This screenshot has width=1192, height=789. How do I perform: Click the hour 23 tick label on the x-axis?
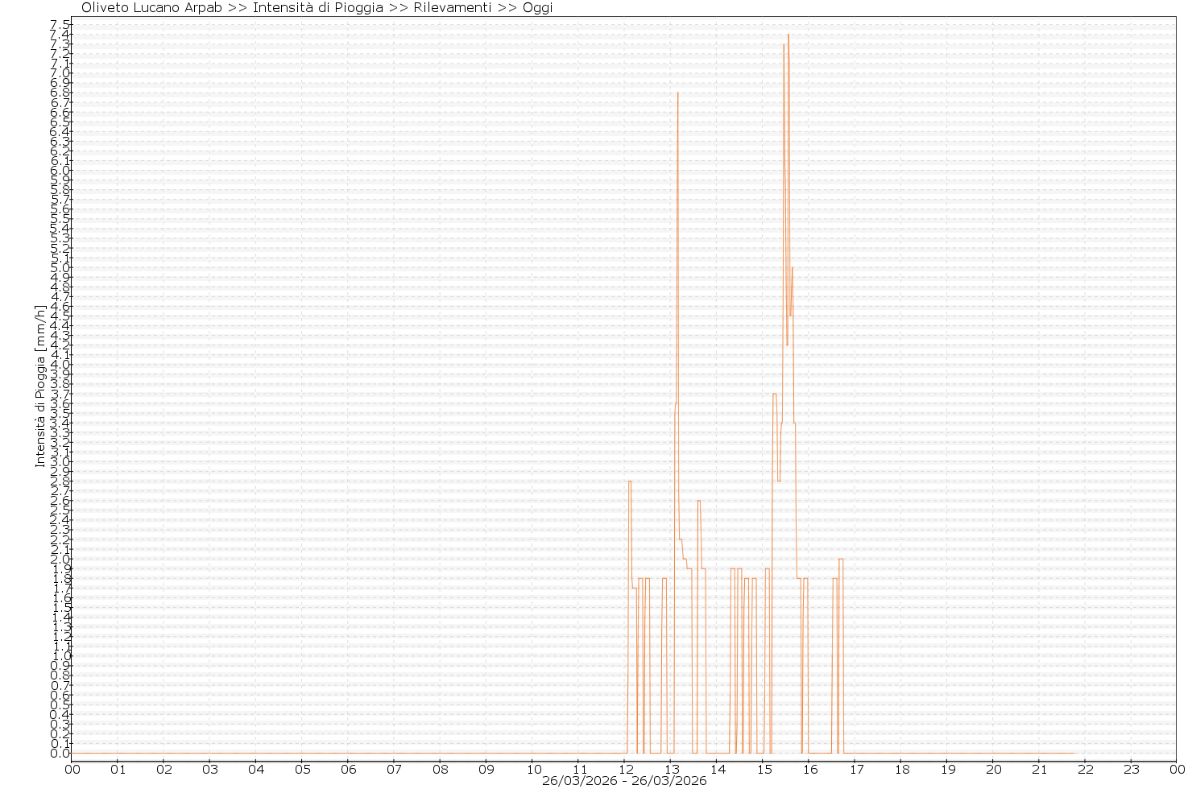click(1132, 769)
